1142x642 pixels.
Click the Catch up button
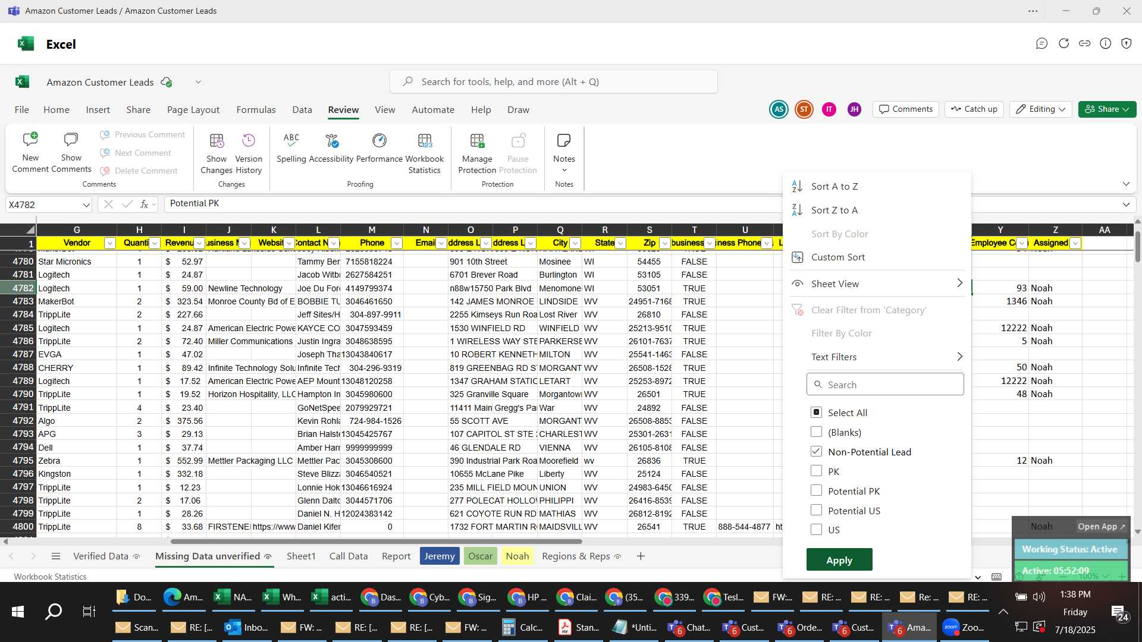pos(974,109)
